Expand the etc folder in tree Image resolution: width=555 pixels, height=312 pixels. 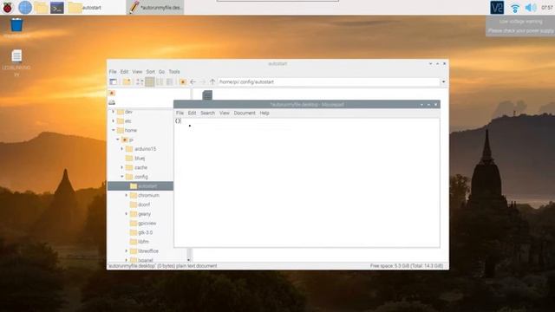114,121
